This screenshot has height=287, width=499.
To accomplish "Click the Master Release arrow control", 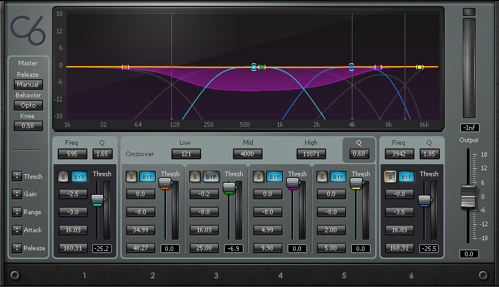I will click(16, 248).
